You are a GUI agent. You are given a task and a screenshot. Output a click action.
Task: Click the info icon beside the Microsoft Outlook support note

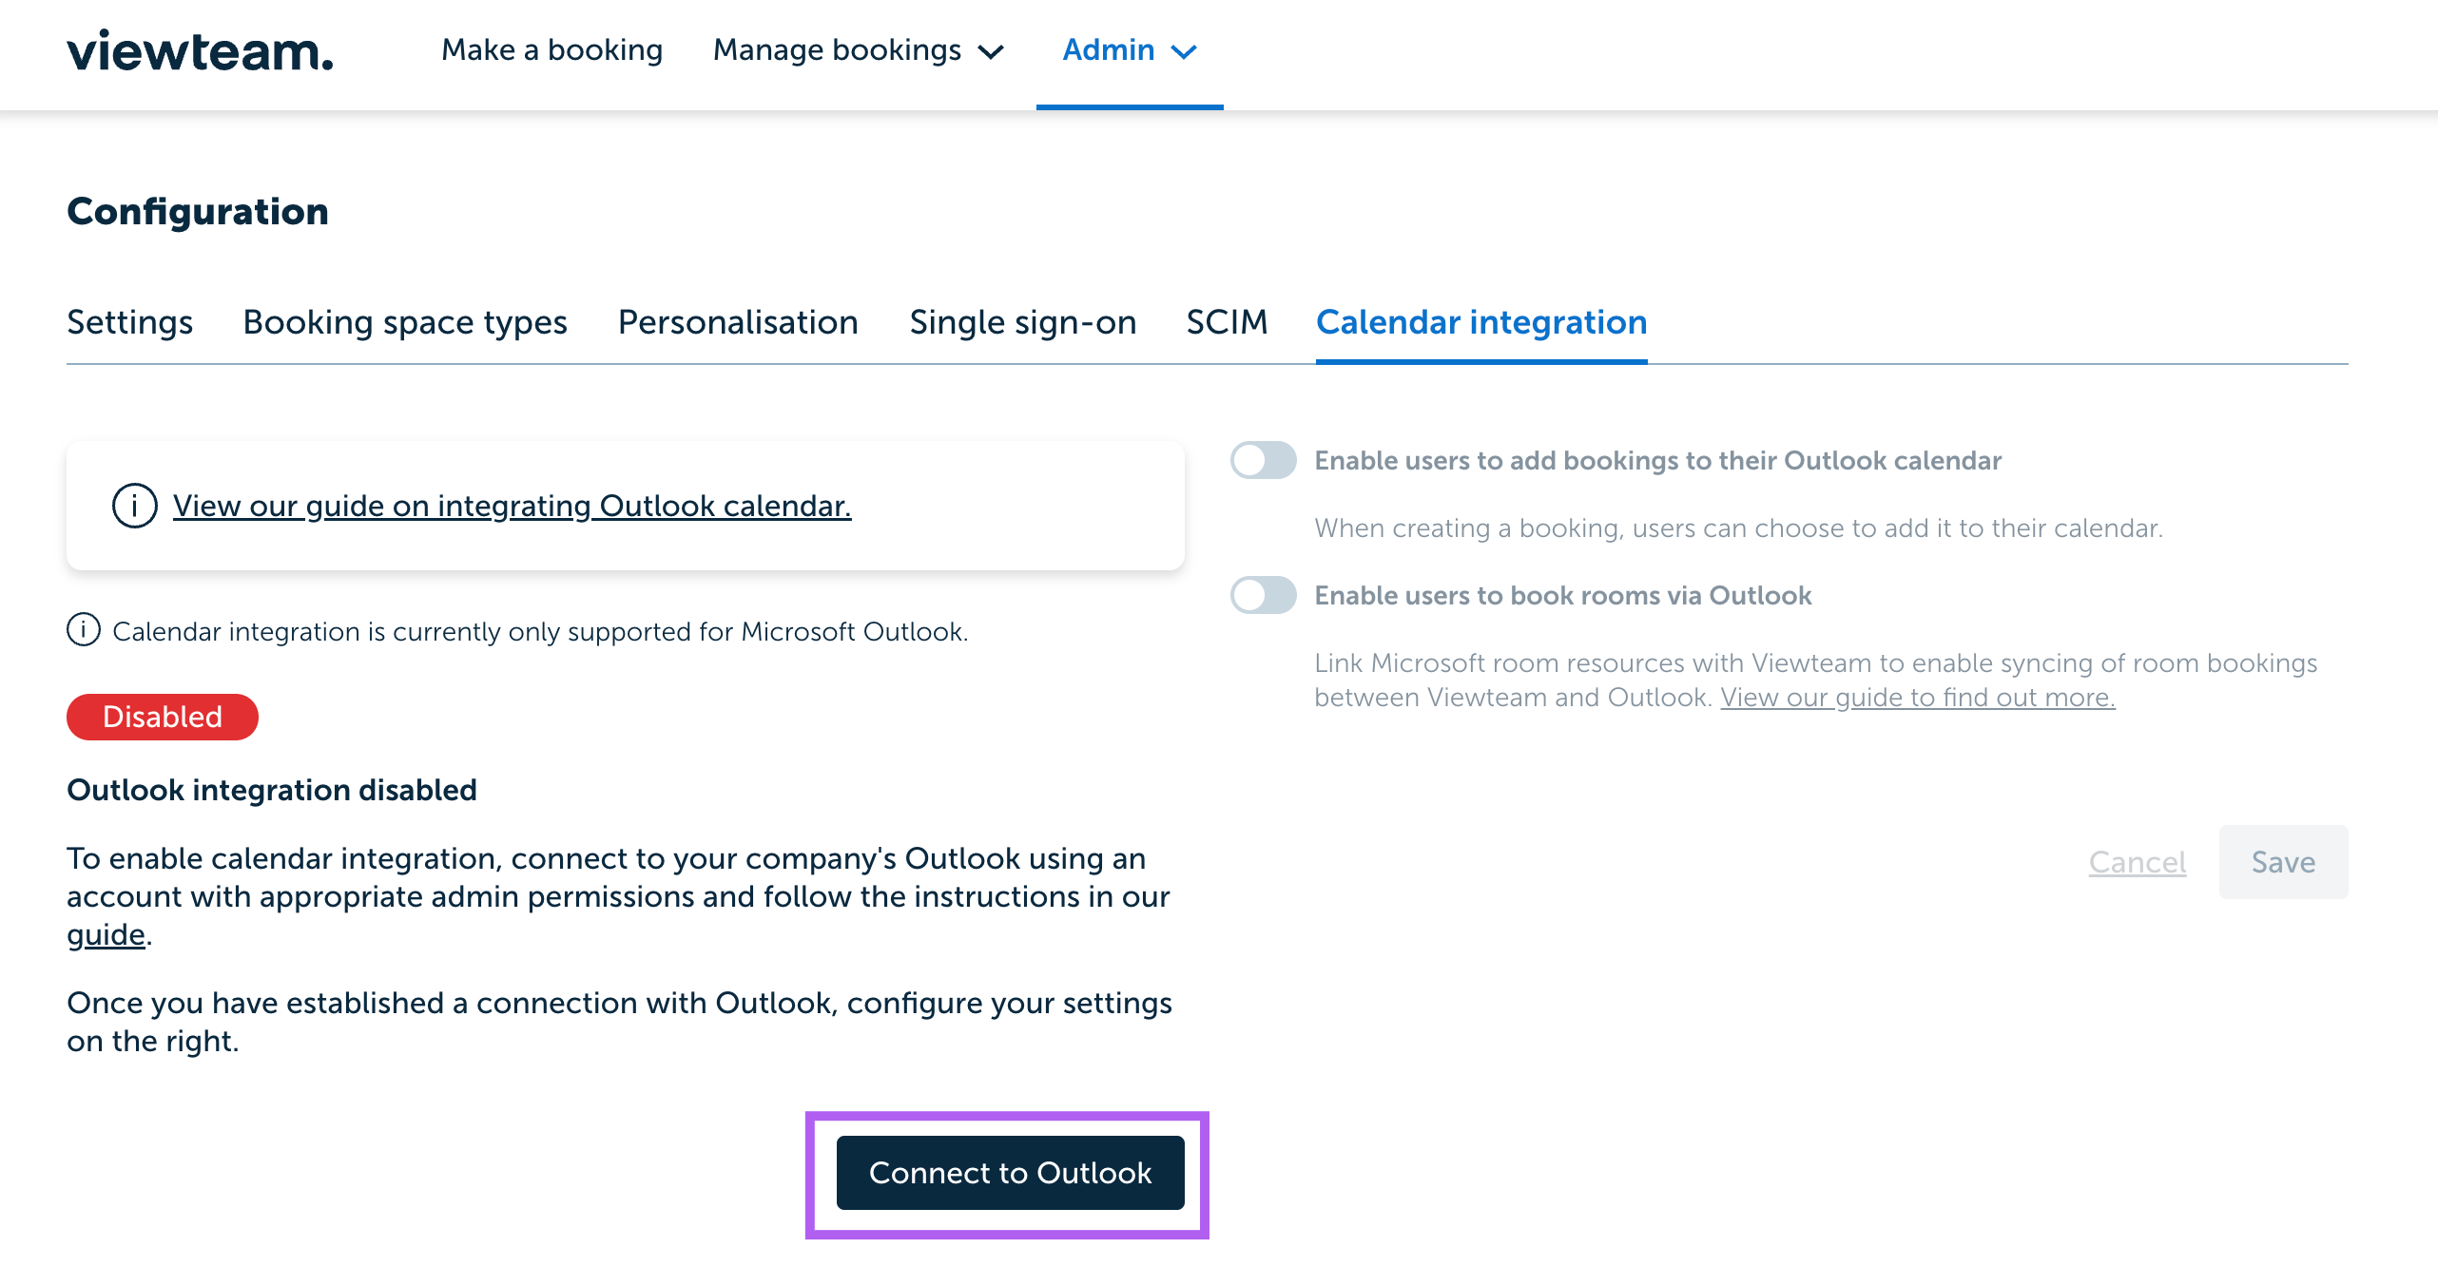[x=84, y=630]
